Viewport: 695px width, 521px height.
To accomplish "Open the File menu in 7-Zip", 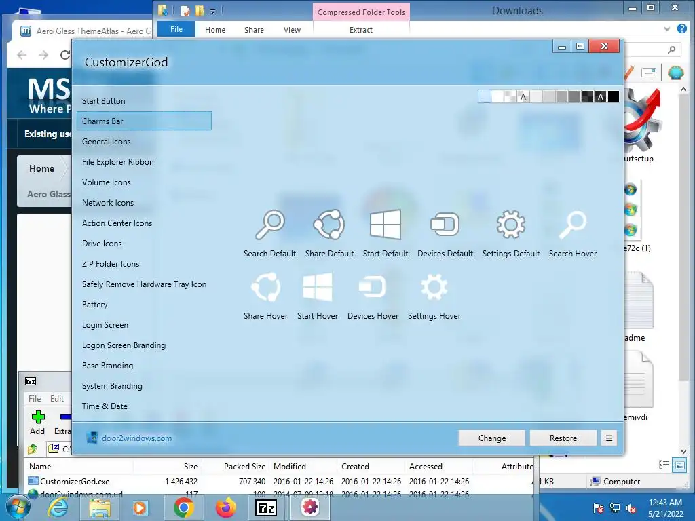I will click(35, 399).
